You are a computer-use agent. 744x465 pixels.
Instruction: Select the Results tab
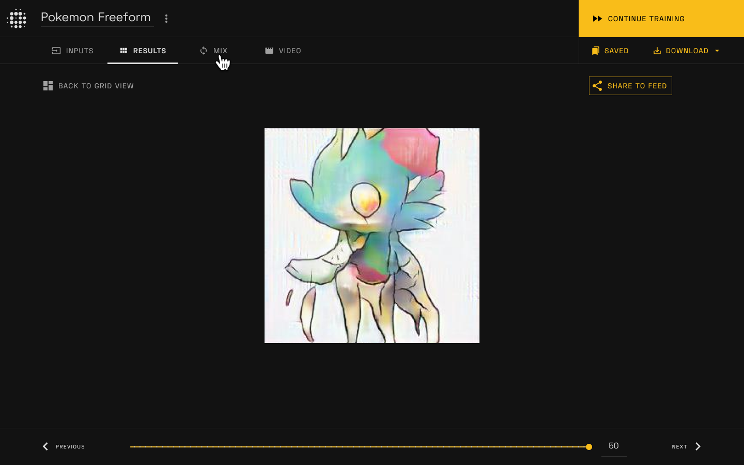(x=143, y=51)
